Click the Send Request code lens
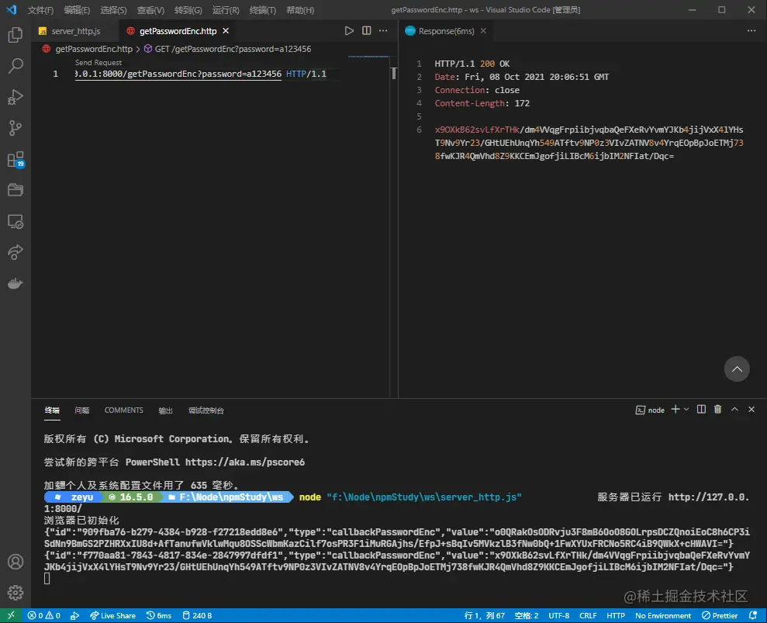Screen dimensions: 767x623 pyautogui.click(x=98, y=63)
